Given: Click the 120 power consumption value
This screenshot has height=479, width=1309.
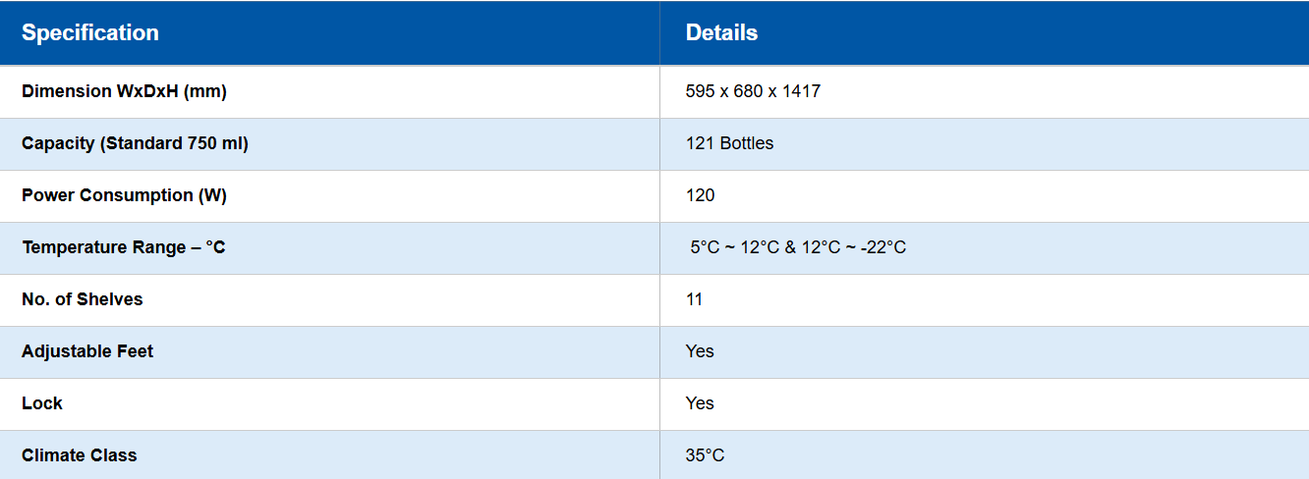Looking at the screenshot, I should [700, 195].
